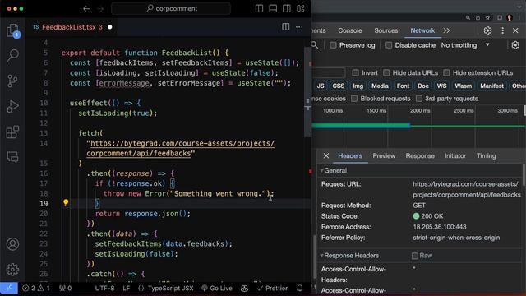This screenshot has width=526, height=296.
Task: Open the Manage gear in VS Code
Action: click(12, 269)
